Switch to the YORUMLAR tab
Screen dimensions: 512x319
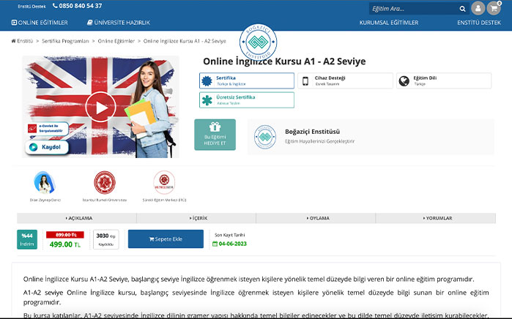coord(436,218)
